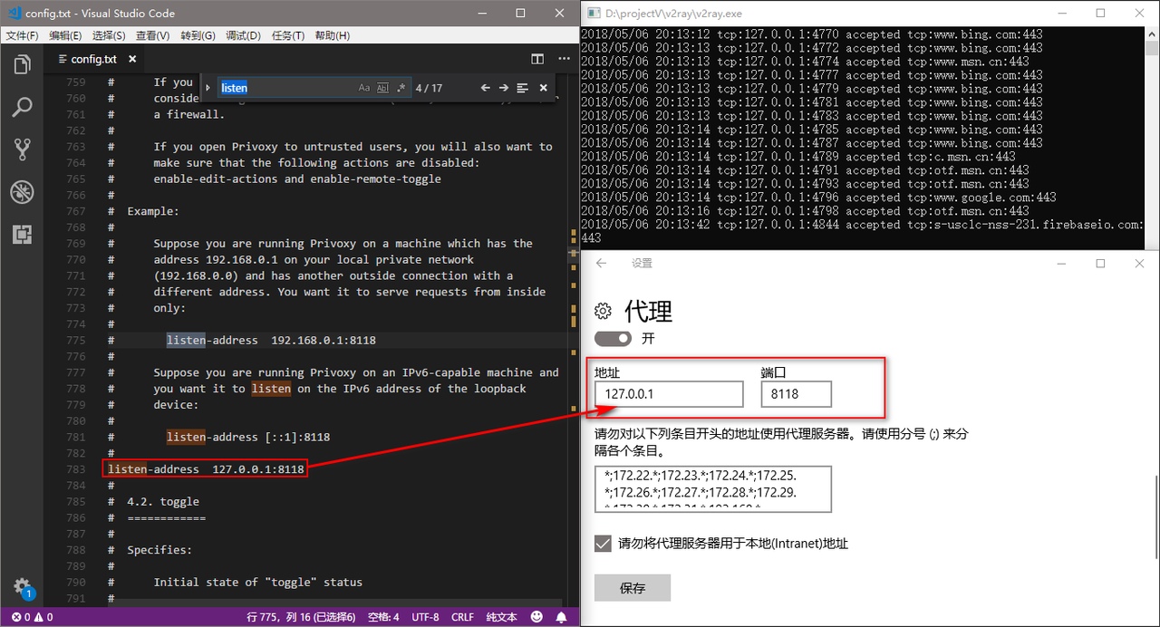
Task: Open the notifications bell in status bar
Action: pyautogui.click(x=561, y=617)
